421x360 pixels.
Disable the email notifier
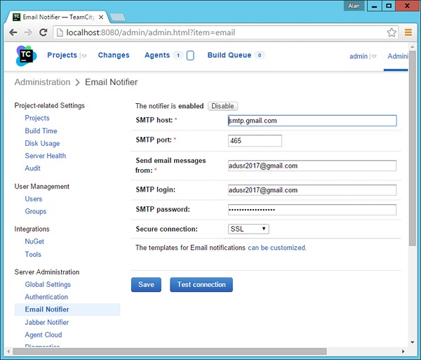point(222,106)
